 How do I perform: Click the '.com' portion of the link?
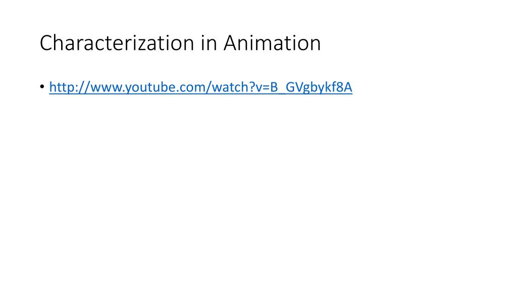click(191, 88)
